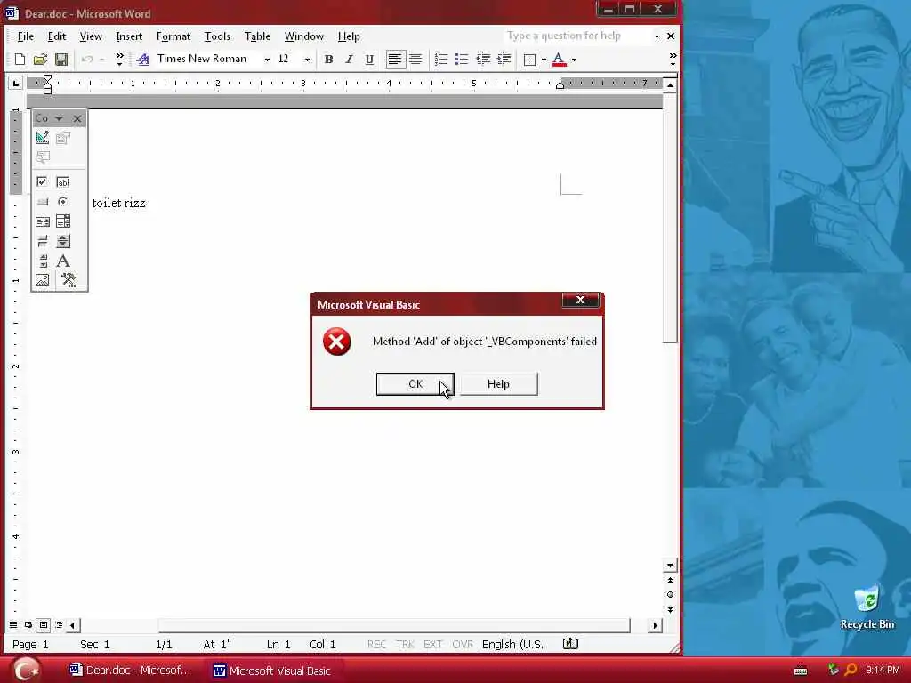
Task: Open the View menu
Action: pos(91,36)
